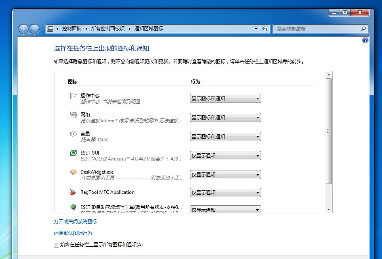The width and height of the screenshot is (382, 259).
Task: Click the 还原默认图标行为 link
Action: (x=73, y=233)
